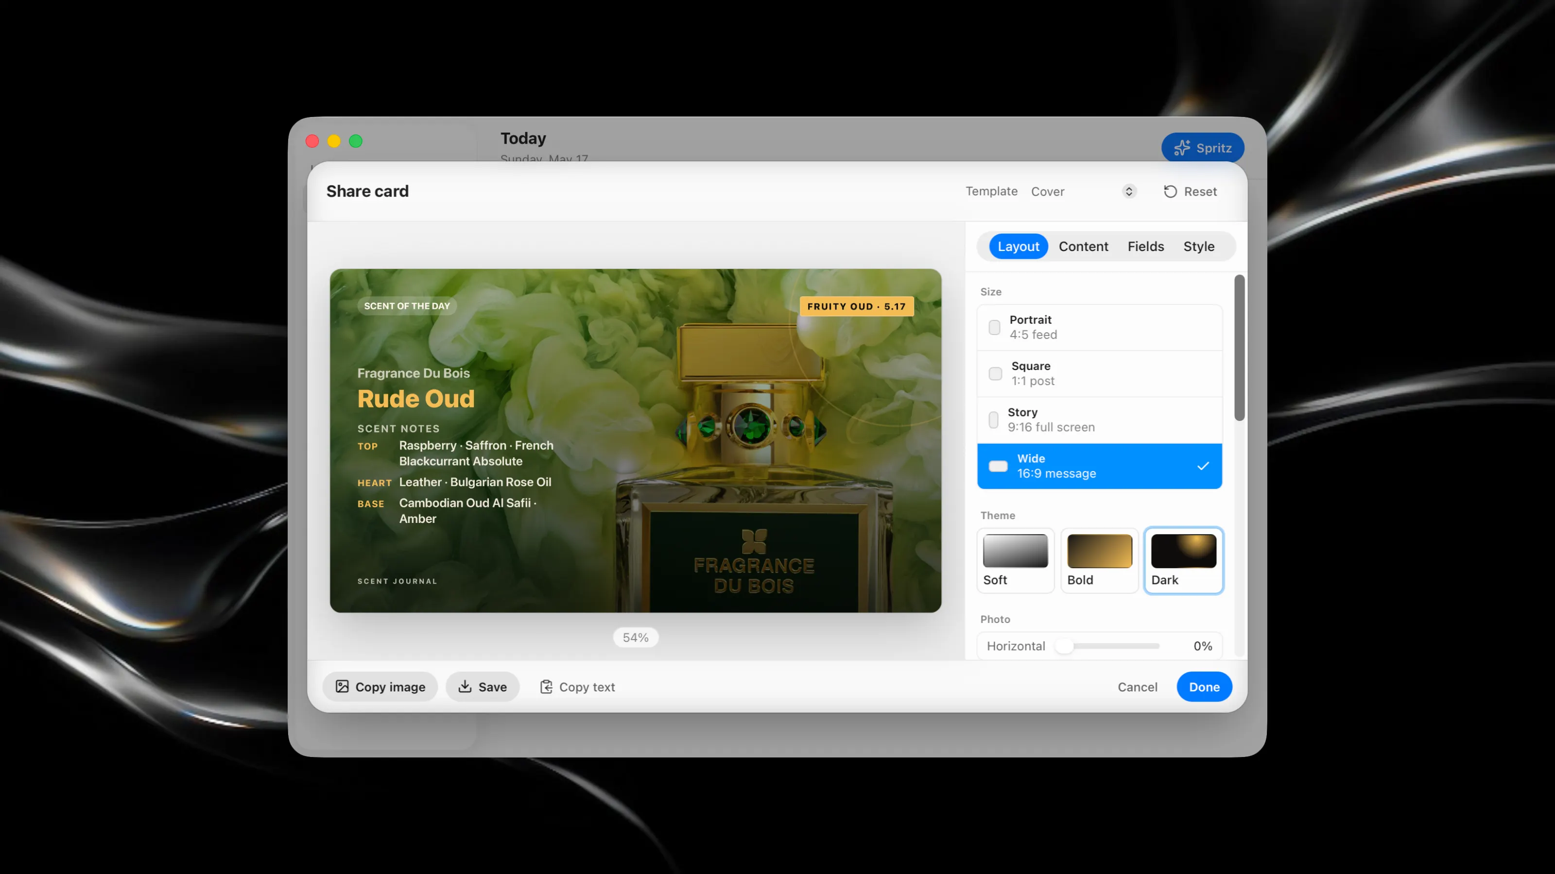Click the 'Cambodian Oud Al Safii · Amber' base notes
The height and width of the screenshot is (874, 1555).
click(x=467, y=510)
